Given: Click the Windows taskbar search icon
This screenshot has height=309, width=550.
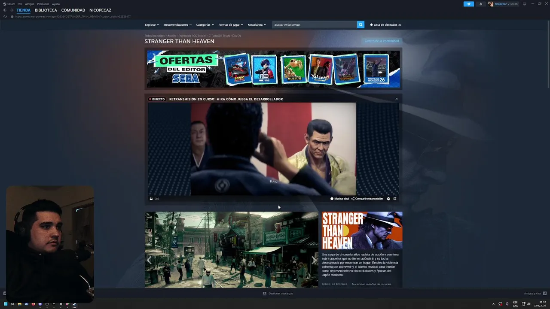Looking at the screenshot, I should [x=12, y=304].
